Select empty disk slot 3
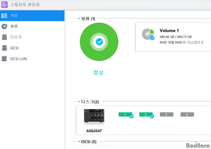The height and width of the screenshot is (149, 211). [x=166, y=115]
